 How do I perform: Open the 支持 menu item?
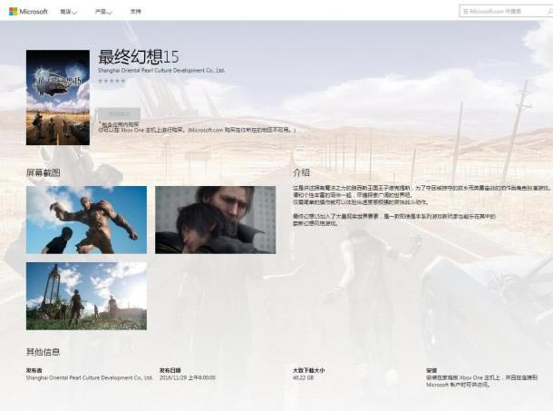pyautogui.click(x=135, y=12)
